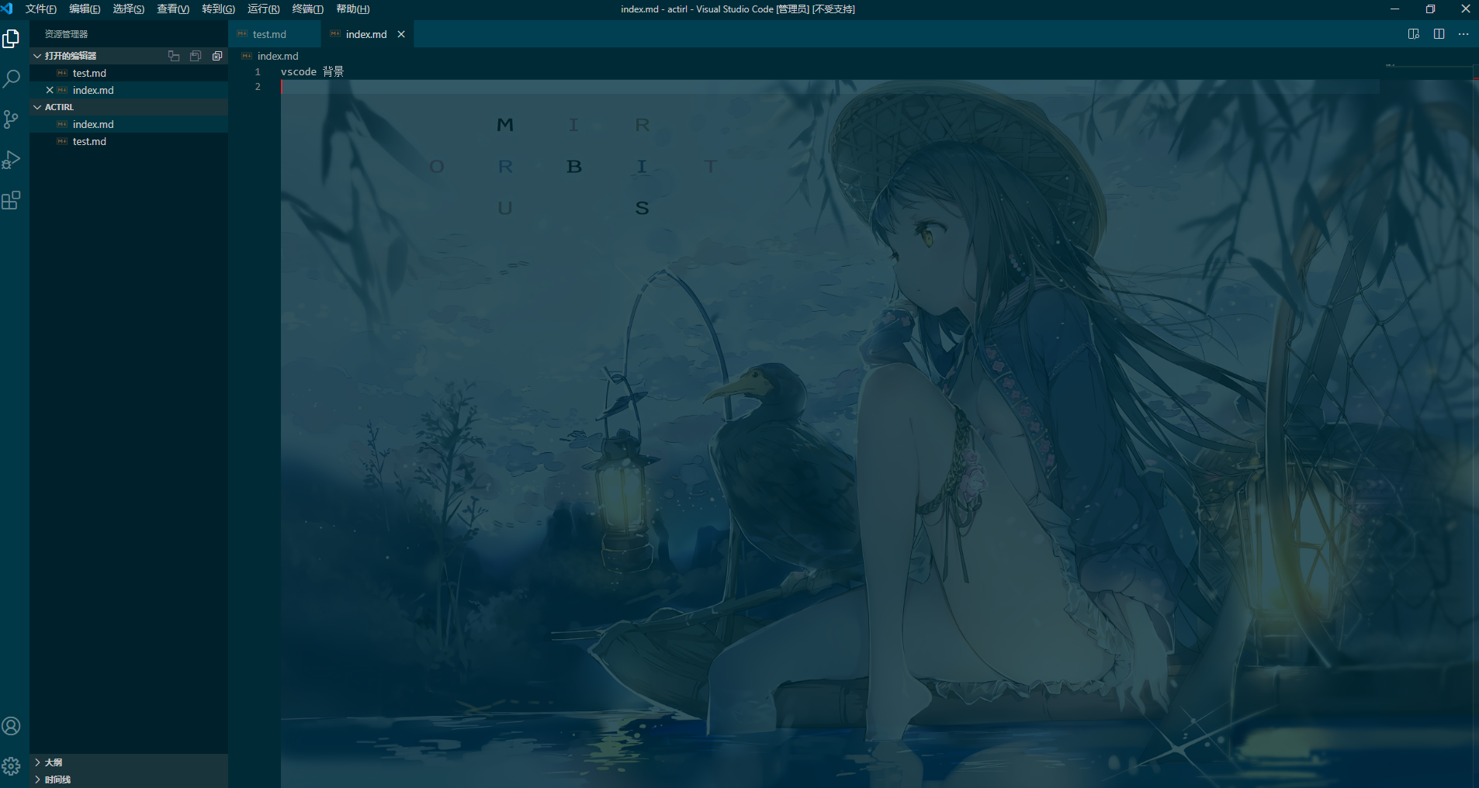Select the index.md editor tab
This screenshot has width=1479, height=788.
tap(366, 34)
